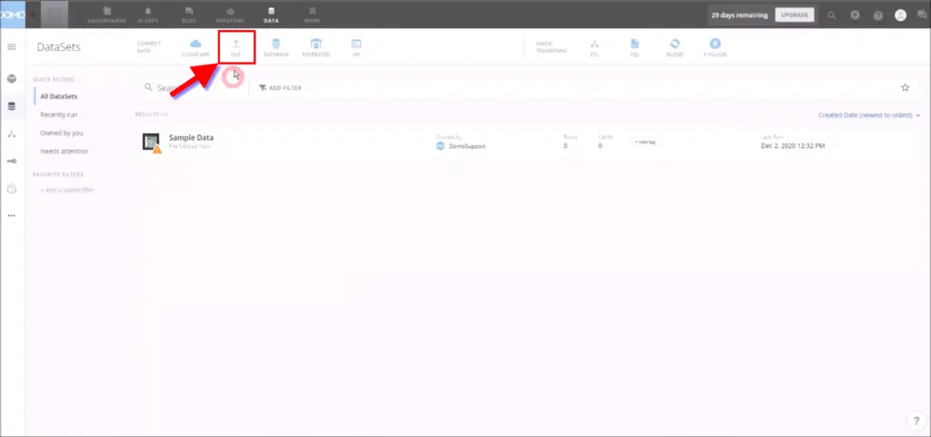Go to the Alerts tab
Image resolution: width=931 pixels, height=437 pixels.
(148, 14)
